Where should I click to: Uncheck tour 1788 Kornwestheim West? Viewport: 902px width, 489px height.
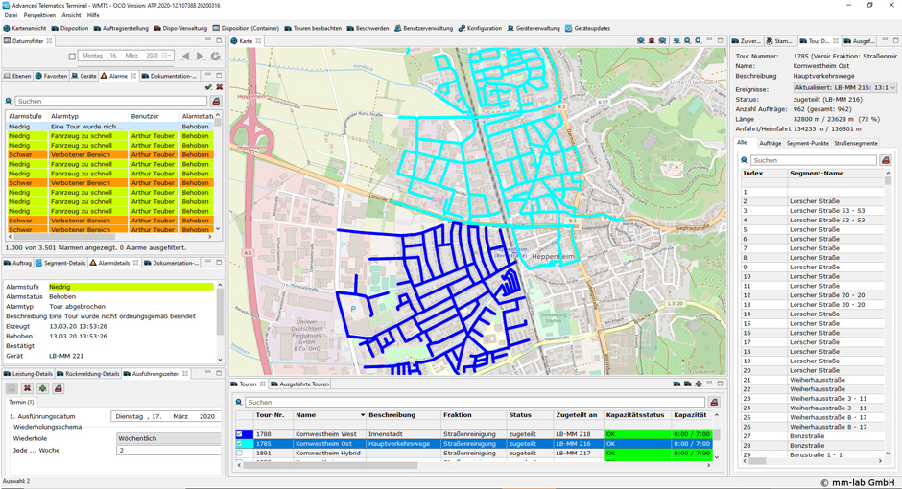tap(240, 434)
